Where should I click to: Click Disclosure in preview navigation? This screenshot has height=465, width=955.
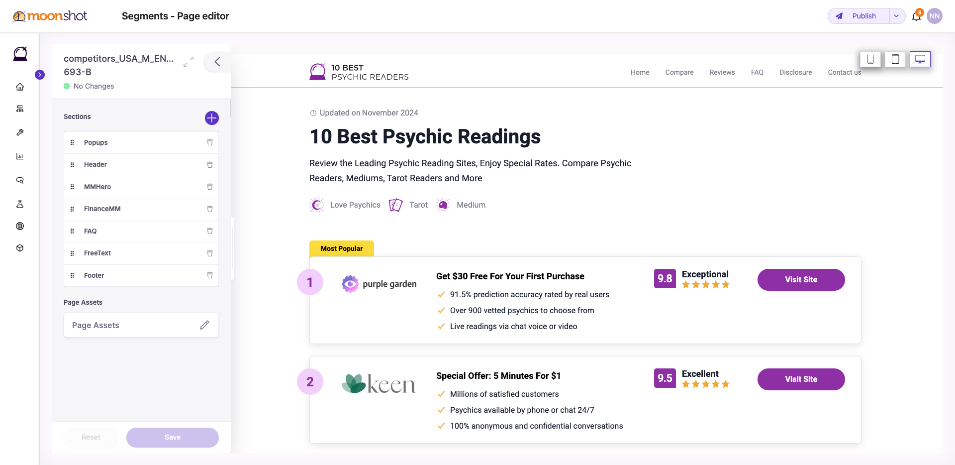(796, 72)
